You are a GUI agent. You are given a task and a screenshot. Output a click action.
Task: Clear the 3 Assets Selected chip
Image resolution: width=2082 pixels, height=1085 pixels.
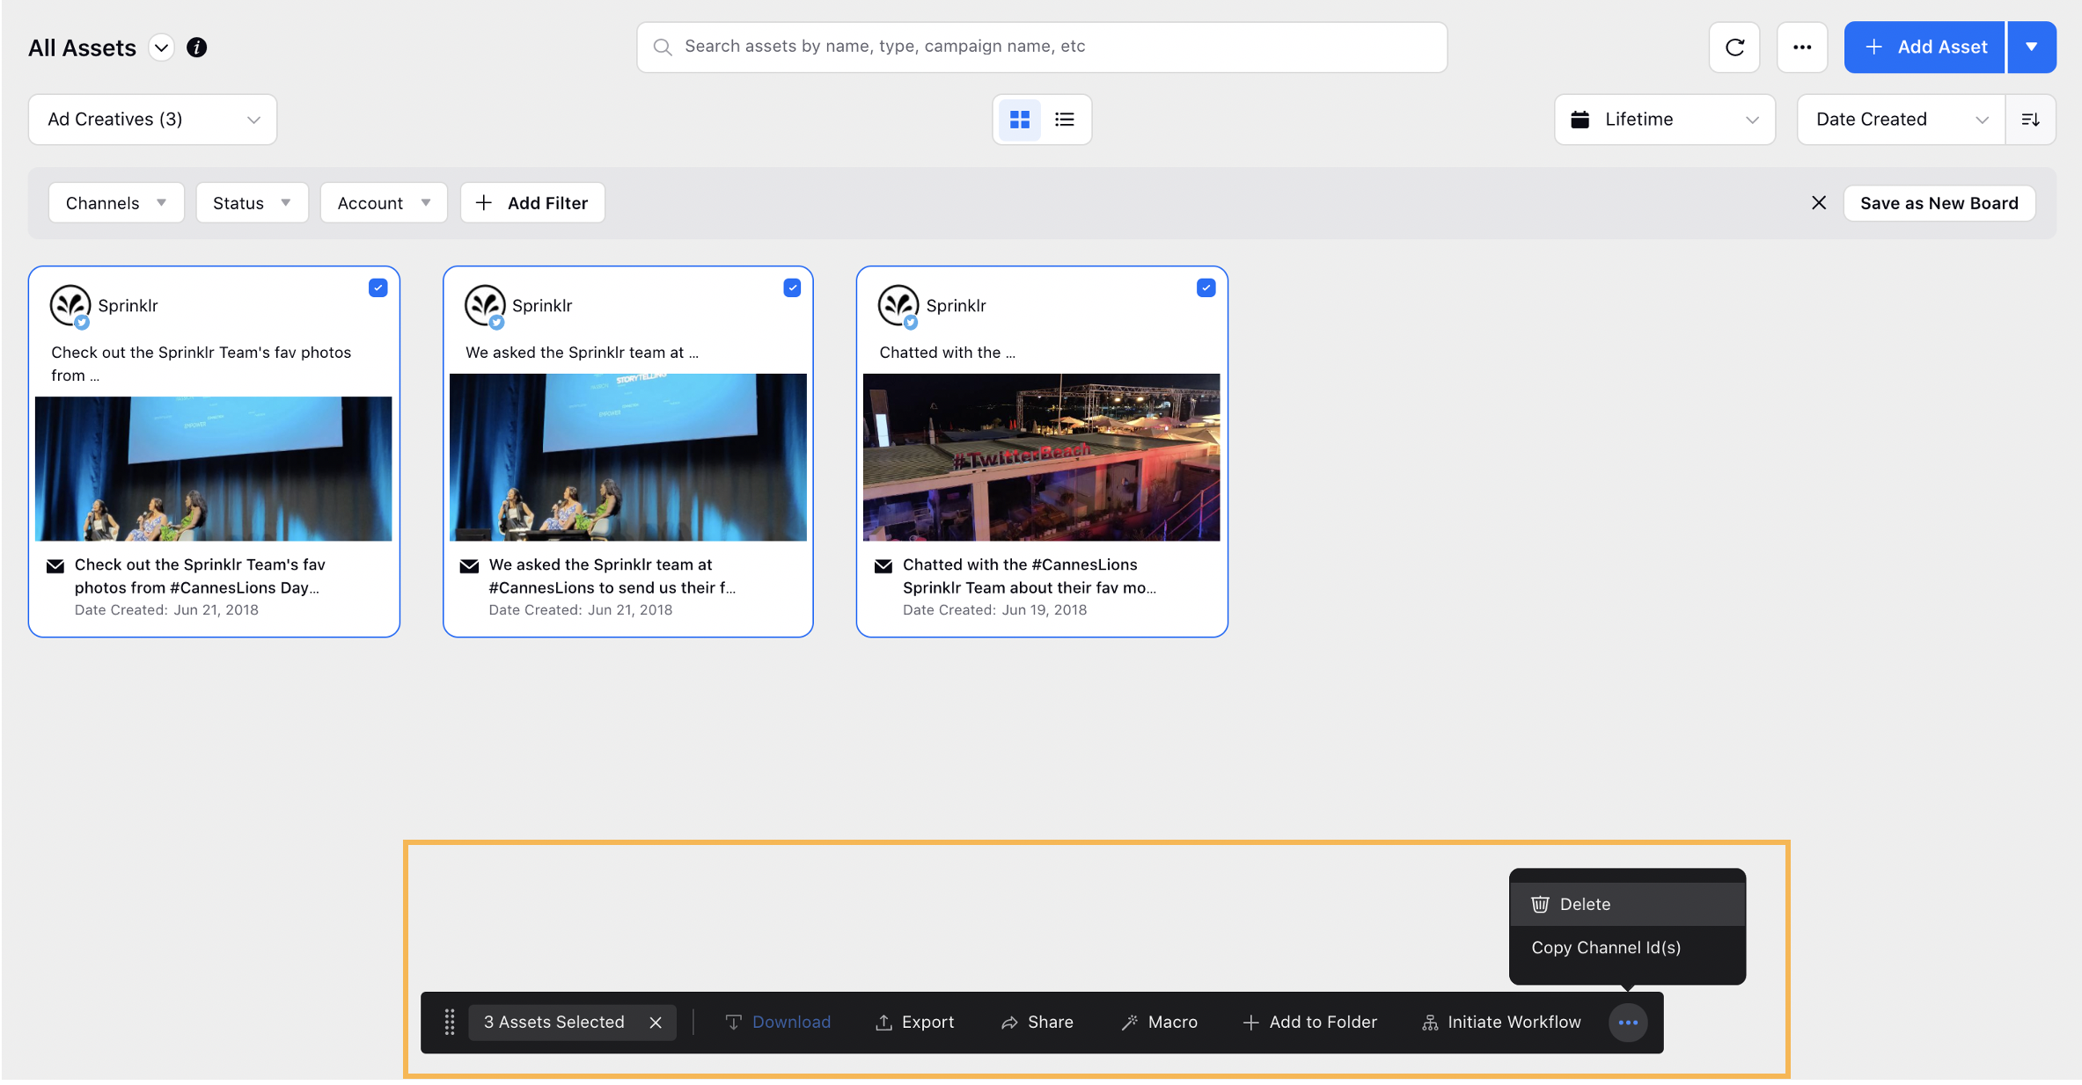[656, 1022]
